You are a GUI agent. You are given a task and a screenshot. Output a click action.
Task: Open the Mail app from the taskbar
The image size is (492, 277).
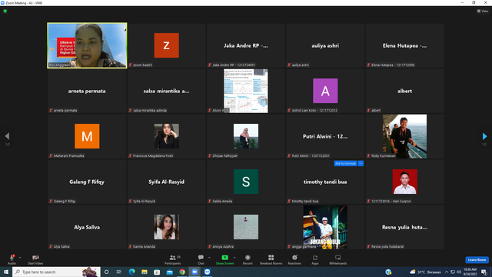tap(169, 272)
